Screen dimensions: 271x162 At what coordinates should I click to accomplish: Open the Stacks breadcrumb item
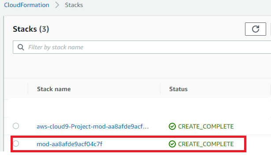(x=74, y=5)
